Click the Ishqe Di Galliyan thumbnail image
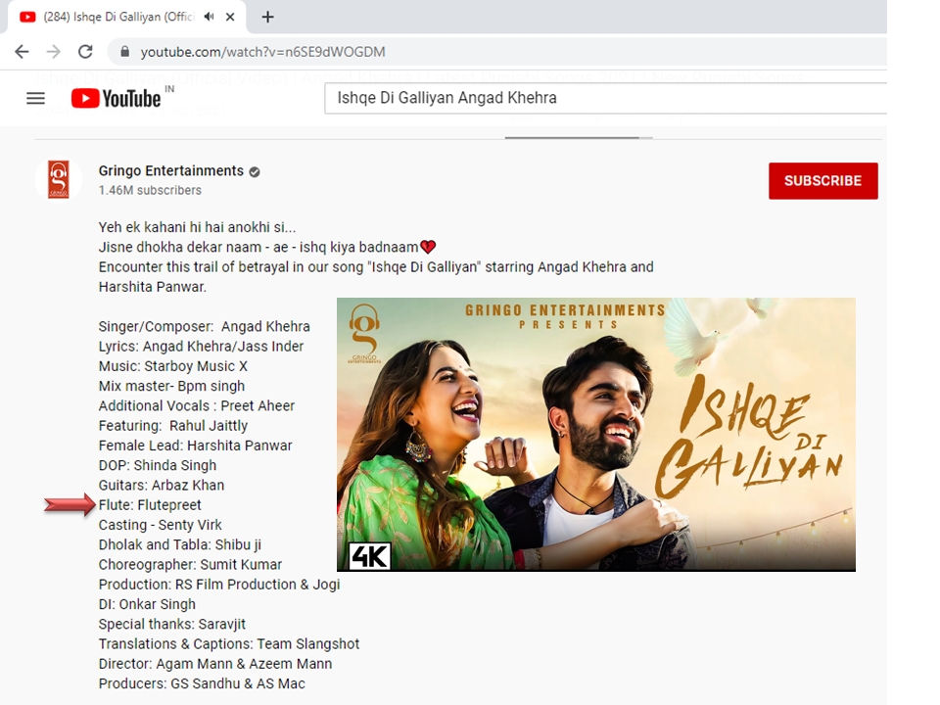Image resolution: width=940 pixels, height=705 pixels. (595, 434)
